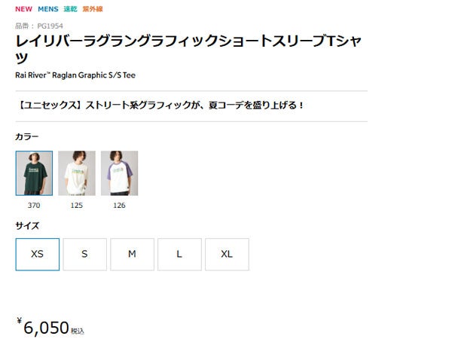Click the Rai River Raglan Graphic S/S Tee subtitle

tap(75, 75)
